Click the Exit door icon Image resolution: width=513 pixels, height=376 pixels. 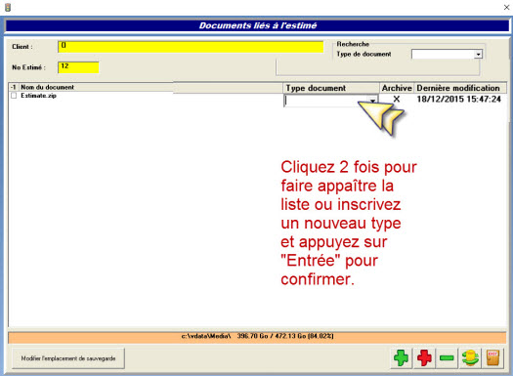[493, 357]
